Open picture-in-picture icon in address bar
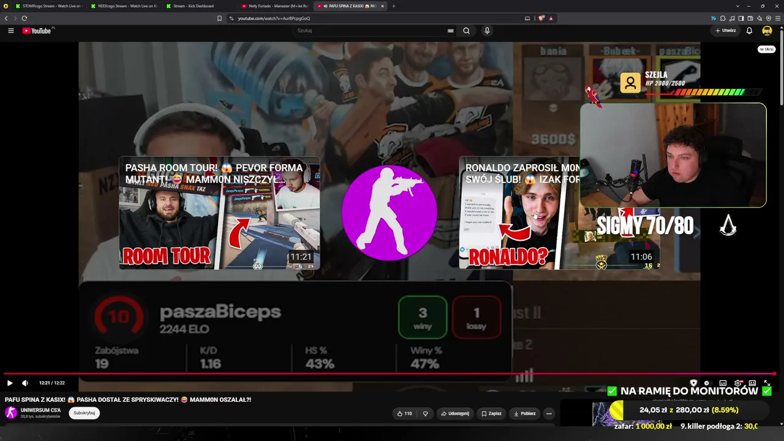 click(x=527, y=18)
